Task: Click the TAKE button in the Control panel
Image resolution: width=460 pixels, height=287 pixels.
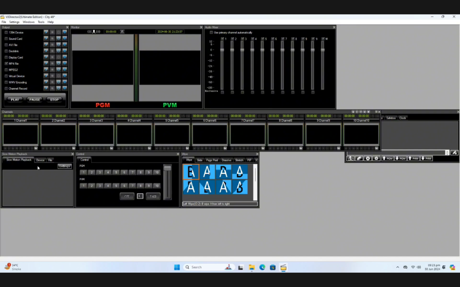Action: tap(152, 196)
